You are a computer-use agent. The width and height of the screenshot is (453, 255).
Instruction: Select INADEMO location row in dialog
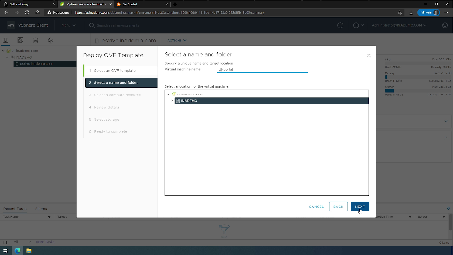point(272,101)
